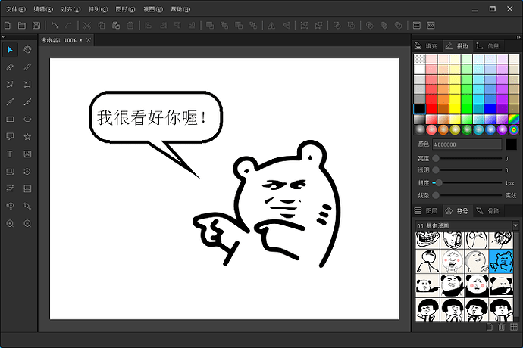Viewport: 523px width, 348px height.
Task: Select the insert image tool
Action: click(27, 154)
